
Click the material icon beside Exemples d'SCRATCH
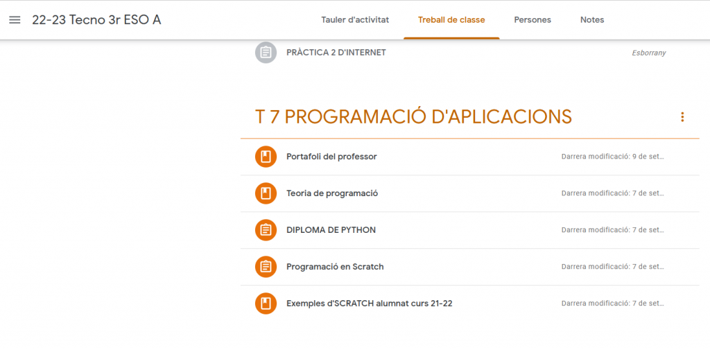(x=266, y=304)
